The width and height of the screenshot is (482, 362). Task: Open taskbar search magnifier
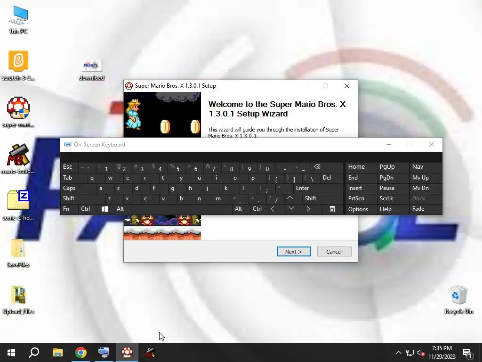(34, 353)
